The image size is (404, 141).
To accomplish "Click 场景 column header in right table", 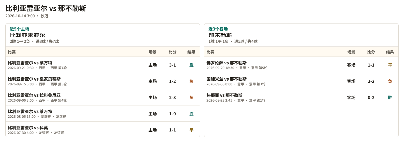I will [351, 52].
